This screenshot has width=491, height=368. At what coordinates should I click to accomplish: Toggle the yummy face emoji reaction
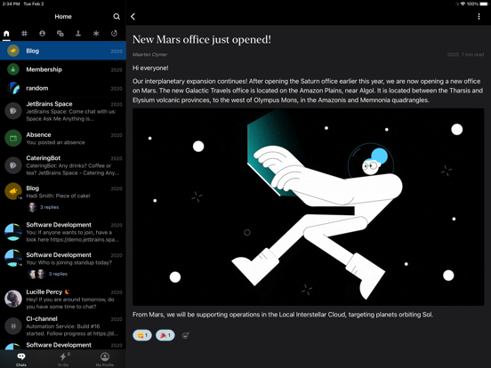142,335
